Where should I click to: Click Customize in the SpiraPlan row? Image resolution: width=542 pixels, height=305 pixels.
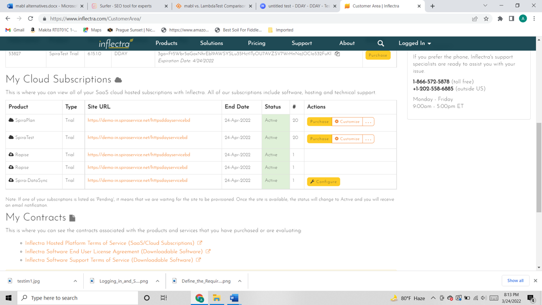click(347, 122)
